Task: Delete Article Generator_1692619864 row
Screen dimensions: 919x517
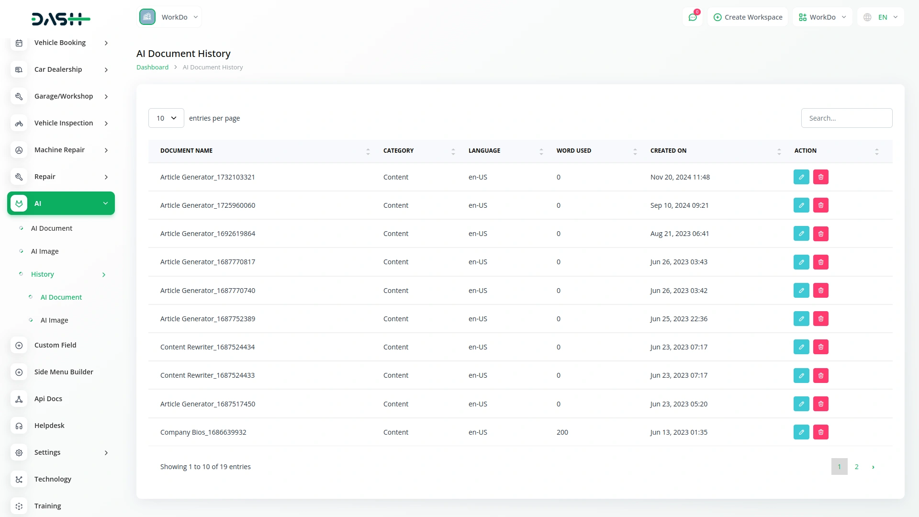Action: pyautogui.click(x=820, y=234)
